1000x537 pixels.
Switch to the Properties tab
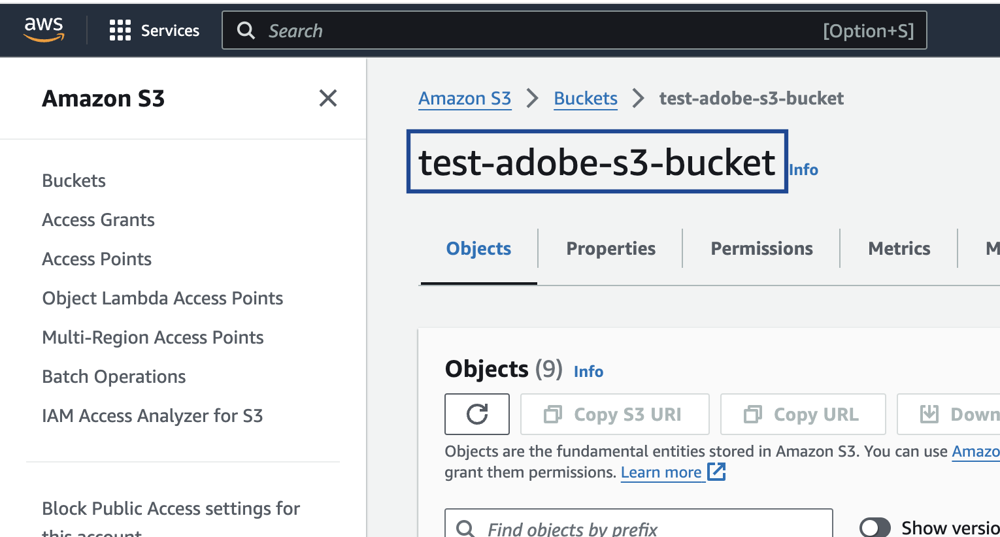tap(610, 248)
